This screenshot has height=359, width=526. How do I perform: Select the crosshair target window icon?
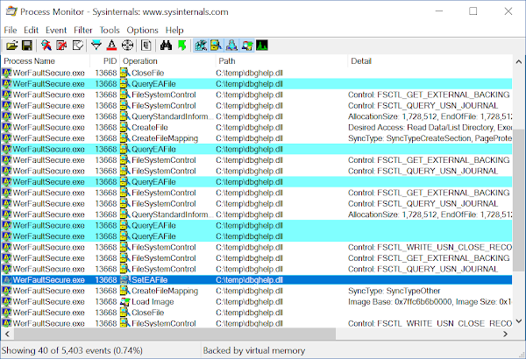click(x=128, y=45)
